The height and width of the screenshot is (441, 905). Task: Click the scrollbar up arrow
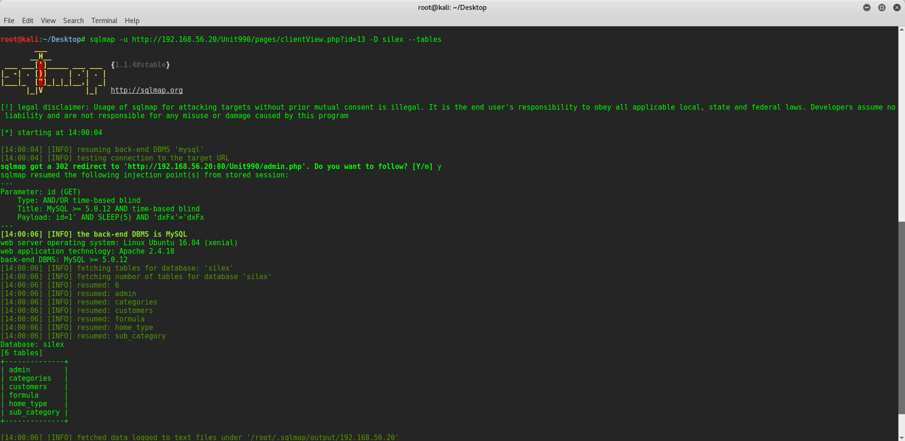902,30
